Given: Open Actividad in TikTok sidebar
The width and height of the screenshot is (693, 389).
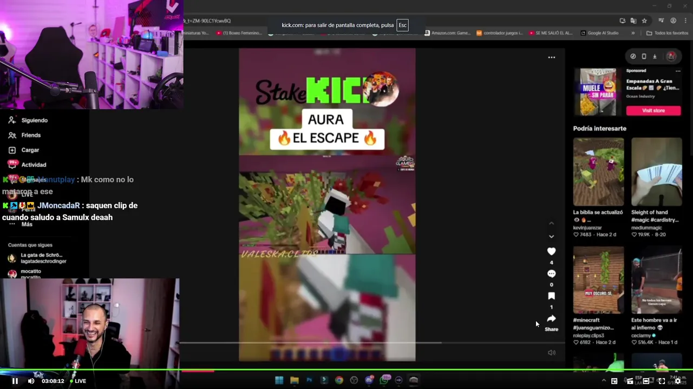Looking at the screenshot, I should (x=27, y=165).
